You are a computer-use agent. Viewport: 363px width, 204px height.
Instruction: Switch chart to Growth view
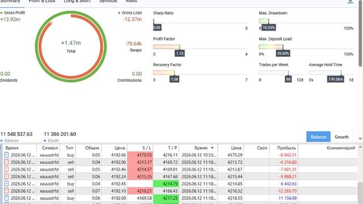(x=341, y=137)
